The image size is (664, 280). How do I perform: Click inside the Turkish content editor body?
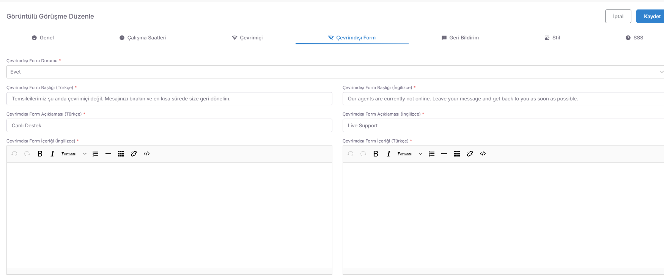[x=503, y=216]
